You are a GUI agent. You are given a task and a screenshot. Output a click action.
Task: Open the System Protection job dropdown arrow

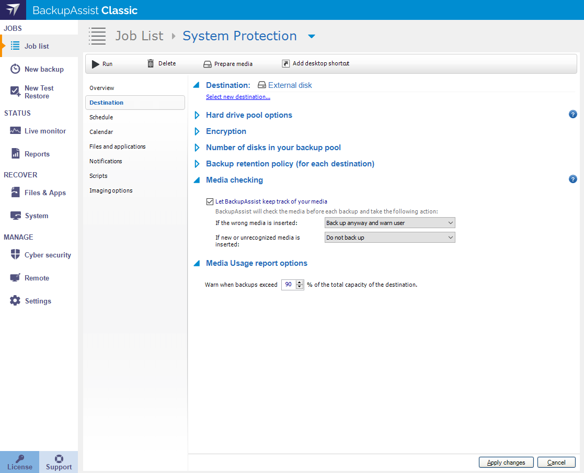click(x=312, y=37)
